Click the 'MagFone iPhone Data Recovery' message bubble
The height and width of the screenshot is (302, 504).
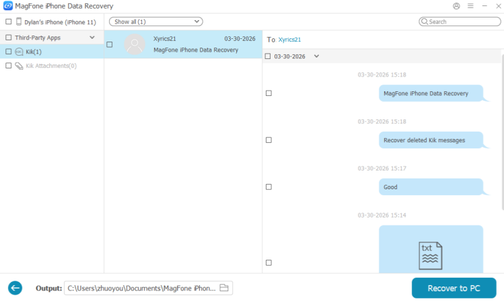(431, 93)
